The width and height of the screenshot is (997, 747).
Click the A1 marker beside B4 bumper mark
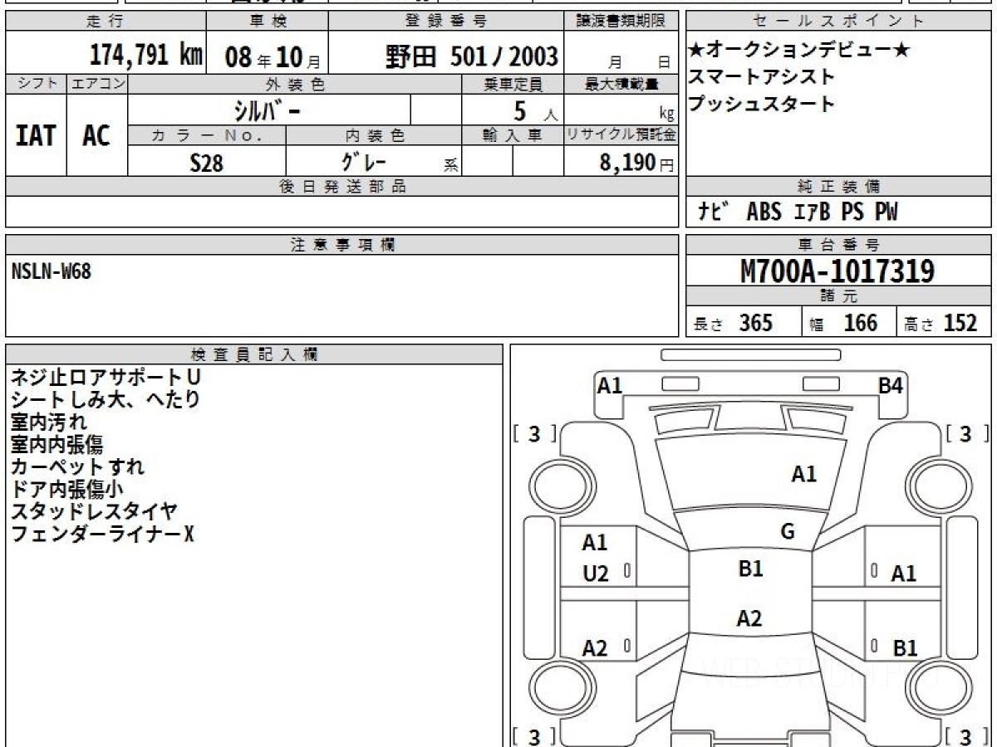click(x=610, y=385)
